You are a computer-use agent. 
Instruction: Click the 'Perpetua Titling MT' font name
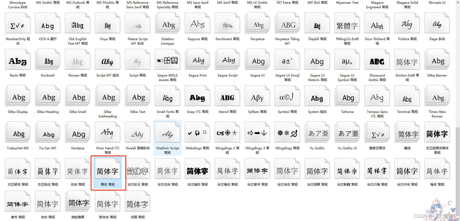(x=287, y=41)
